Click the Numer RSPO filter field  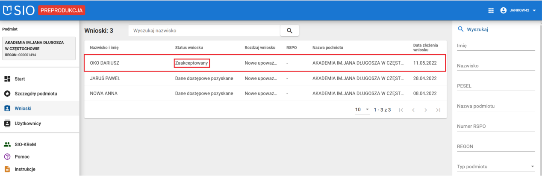pos(496,127)
